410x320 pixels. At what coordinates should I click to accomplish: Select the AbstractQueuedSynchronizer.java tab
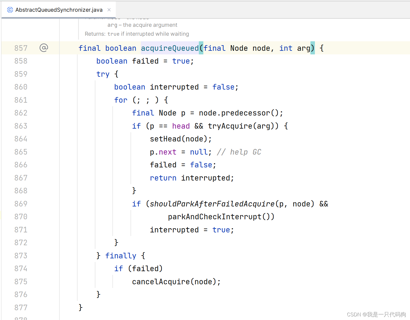[59, 10]
